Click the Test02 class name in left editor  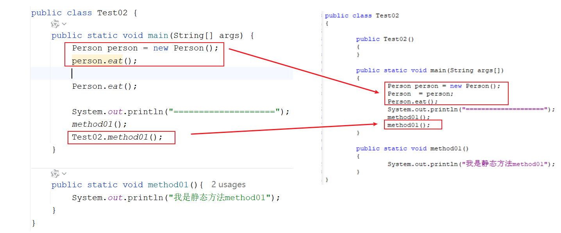[112, 13]
